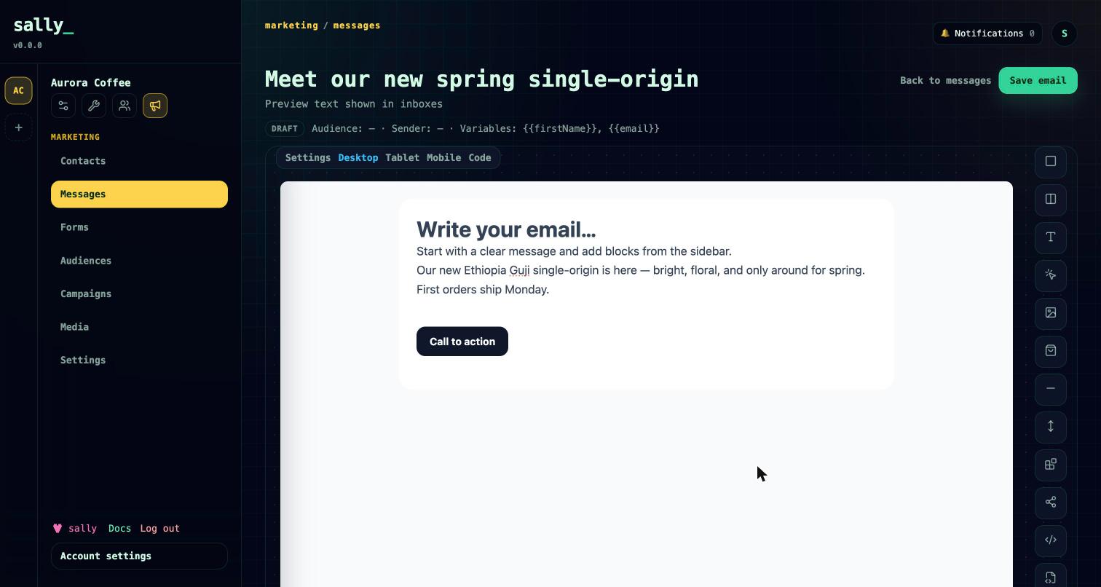Open marketing Settings in the sidebar
Image resolution: width=1101 pixels, height=587 pixels.
[139, 361]
